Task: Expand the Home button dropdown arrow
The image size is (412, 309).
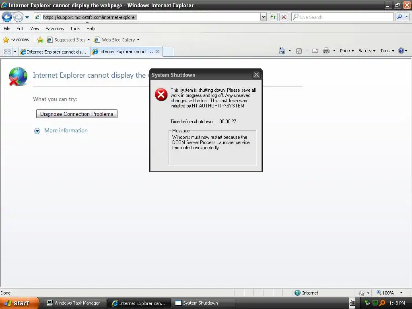Action: 290,51
